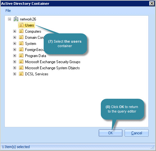Click the Computers folder icon
This screenshot has width=156, height=151.
[x=21, y=31]
